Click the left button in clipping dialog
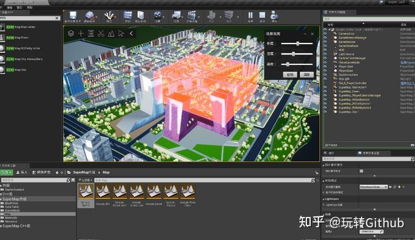415x240 pixels. coord(290,75)
